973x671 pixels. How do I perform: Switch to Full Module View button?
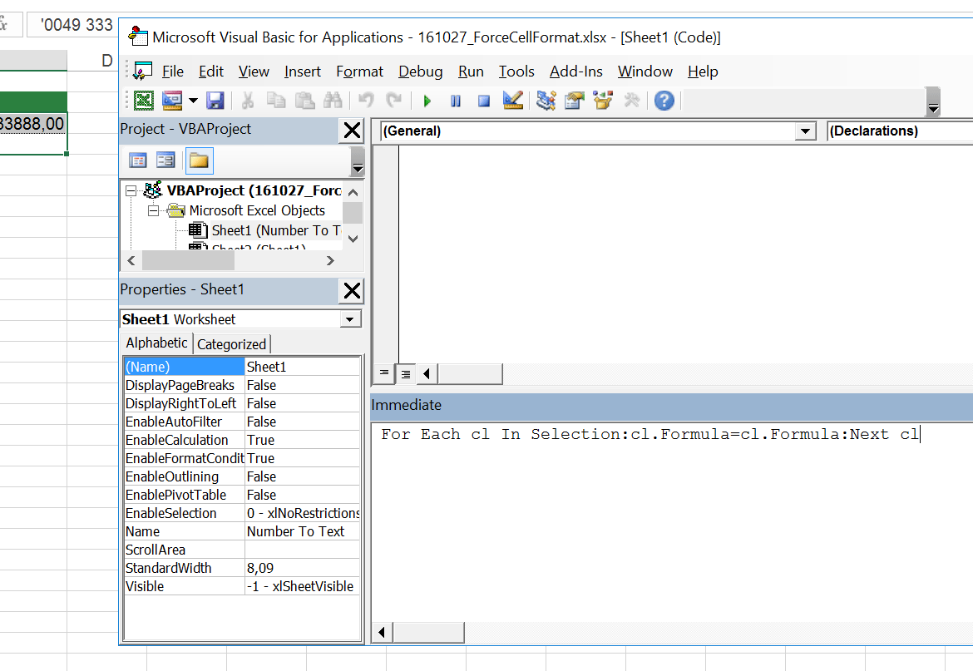405,373
